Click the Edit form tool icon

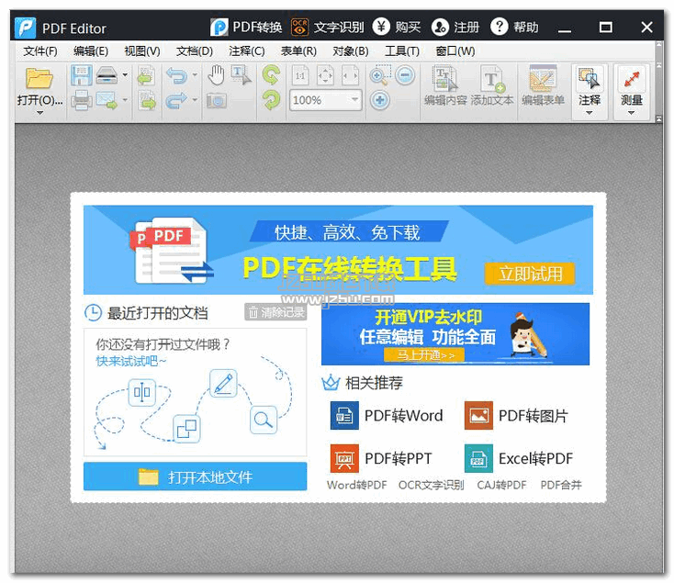pos(543,78)
